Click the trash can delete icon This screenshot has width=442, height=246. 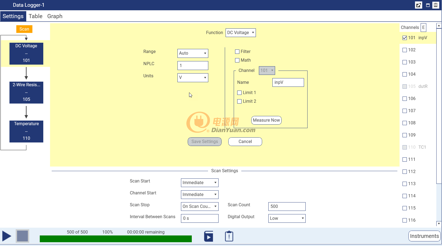point(436,5)
